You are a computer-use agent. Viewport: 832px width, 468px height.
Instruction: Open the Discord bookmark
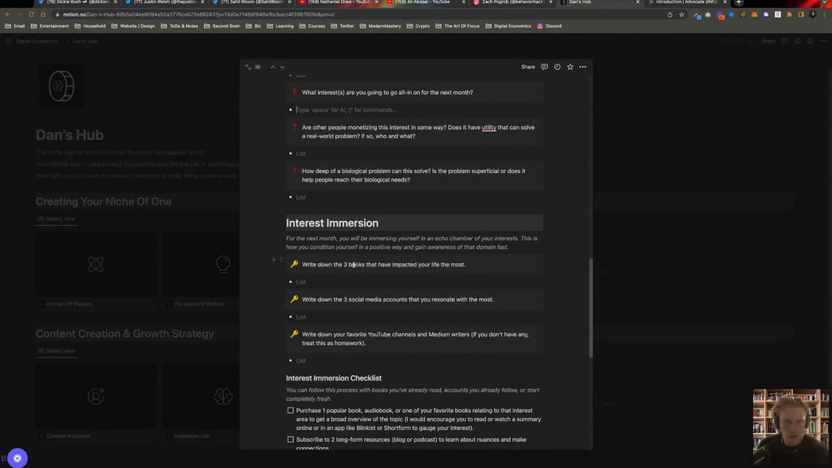(549, 26)
